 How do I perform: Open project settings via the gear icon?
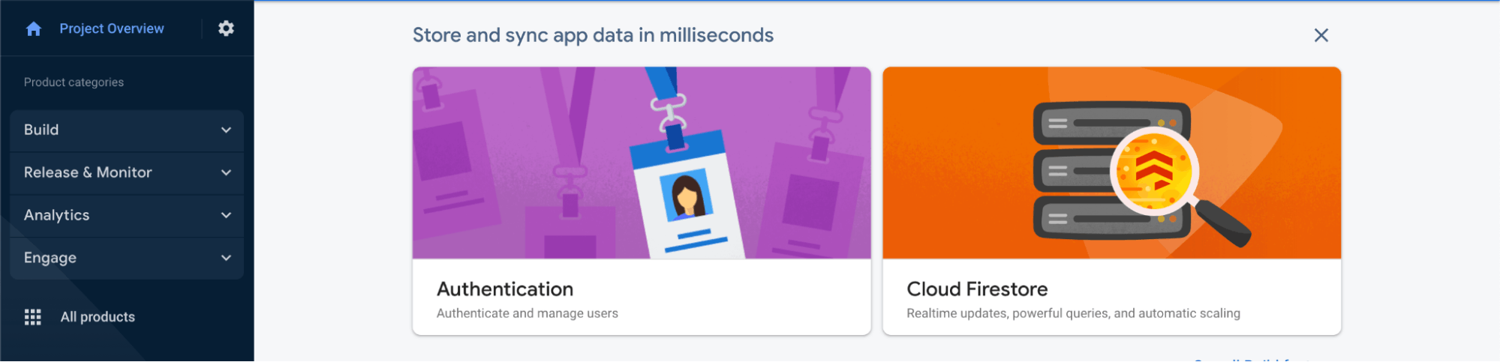[x=226, y=28]
